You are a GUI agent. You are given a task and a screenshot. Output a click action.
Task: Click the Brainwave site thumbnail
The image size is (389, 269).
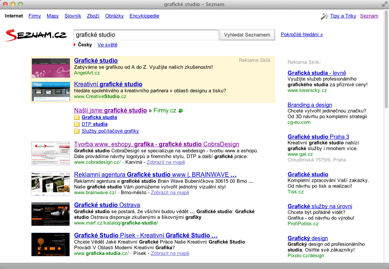pyautogui.click(x=51, y=184)
